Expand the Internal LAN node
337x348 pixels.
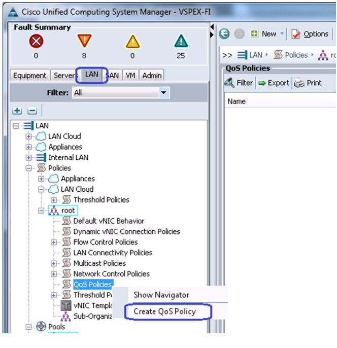(28, 158)
